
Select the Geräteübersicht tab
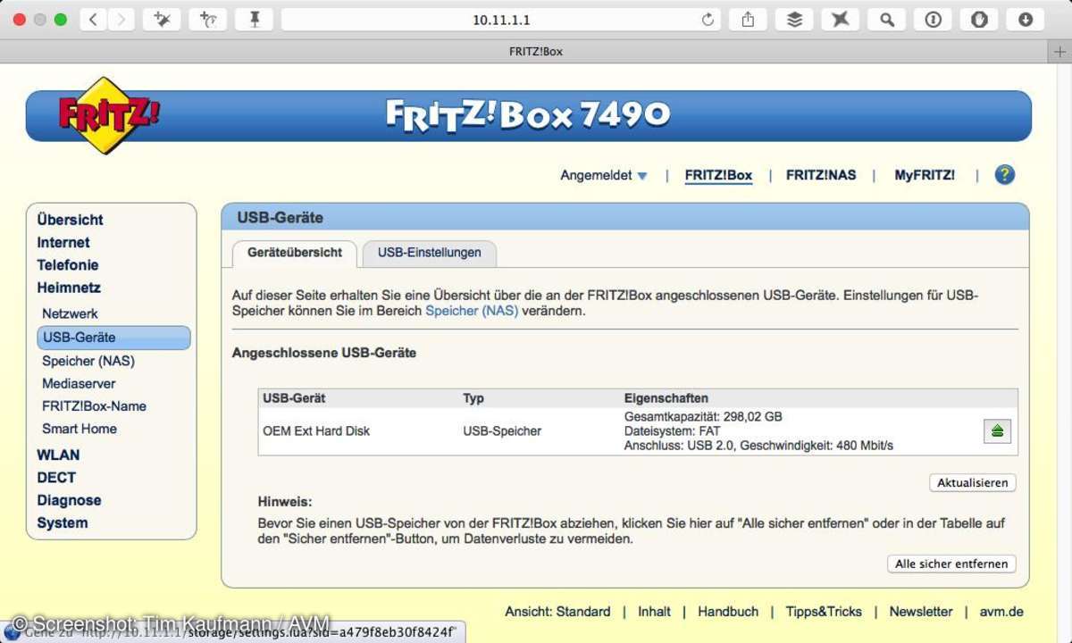(x=295, y=253)
